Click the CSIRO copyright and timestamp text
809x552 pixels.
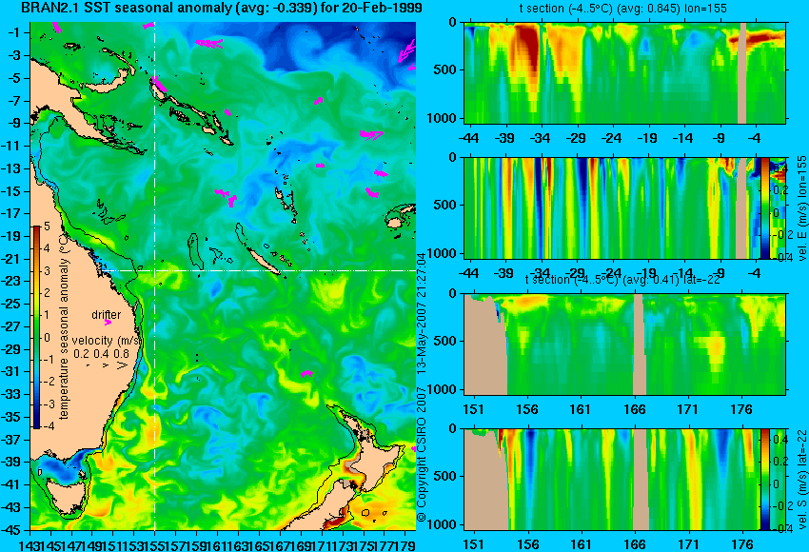pos(422,387)
